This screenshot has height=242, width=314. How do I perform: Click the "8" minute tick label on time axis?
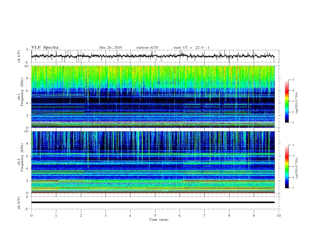[x=229, y=216]
